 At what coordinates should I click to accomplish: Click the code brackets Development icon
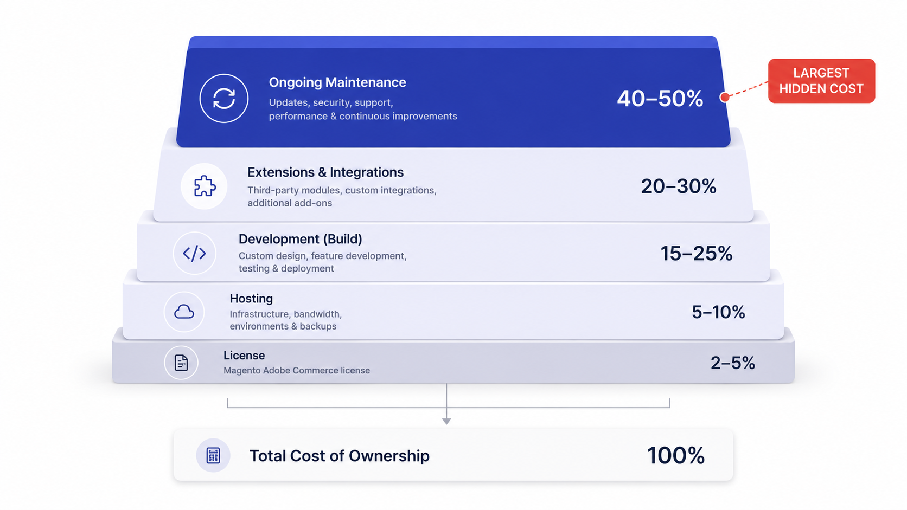pyautogui.click(x=194, y=253)
